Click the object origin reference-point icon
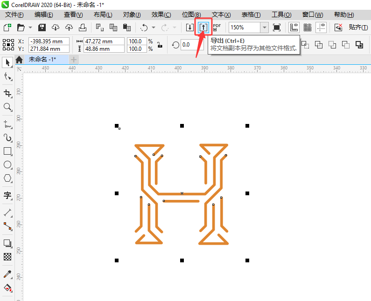 pos(8,45)
